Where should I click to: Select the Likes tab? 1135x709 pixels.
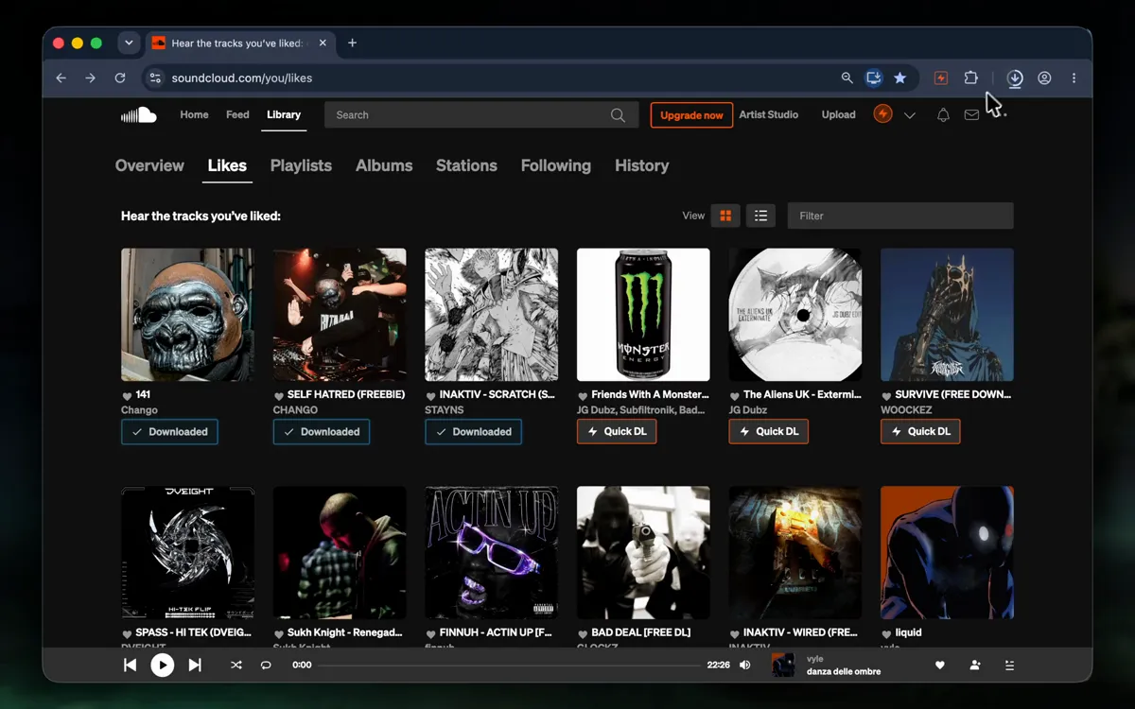pos(227,165)
